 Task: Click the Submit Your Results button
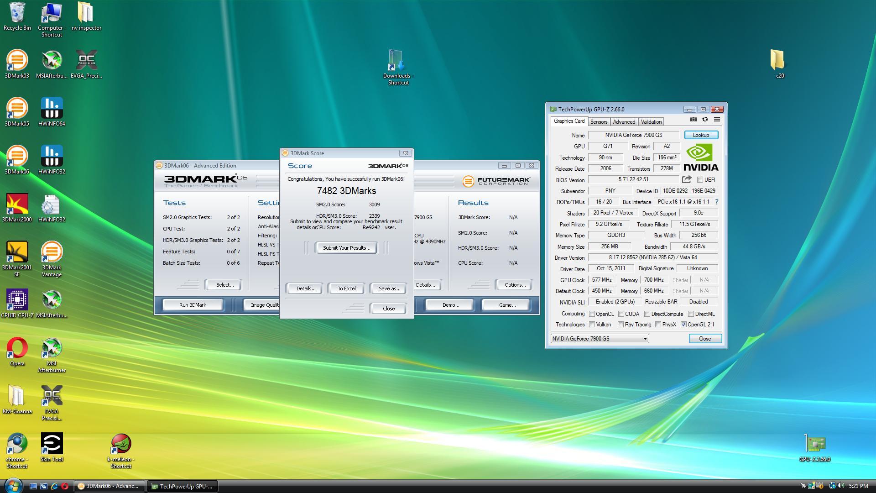point(346,248)
